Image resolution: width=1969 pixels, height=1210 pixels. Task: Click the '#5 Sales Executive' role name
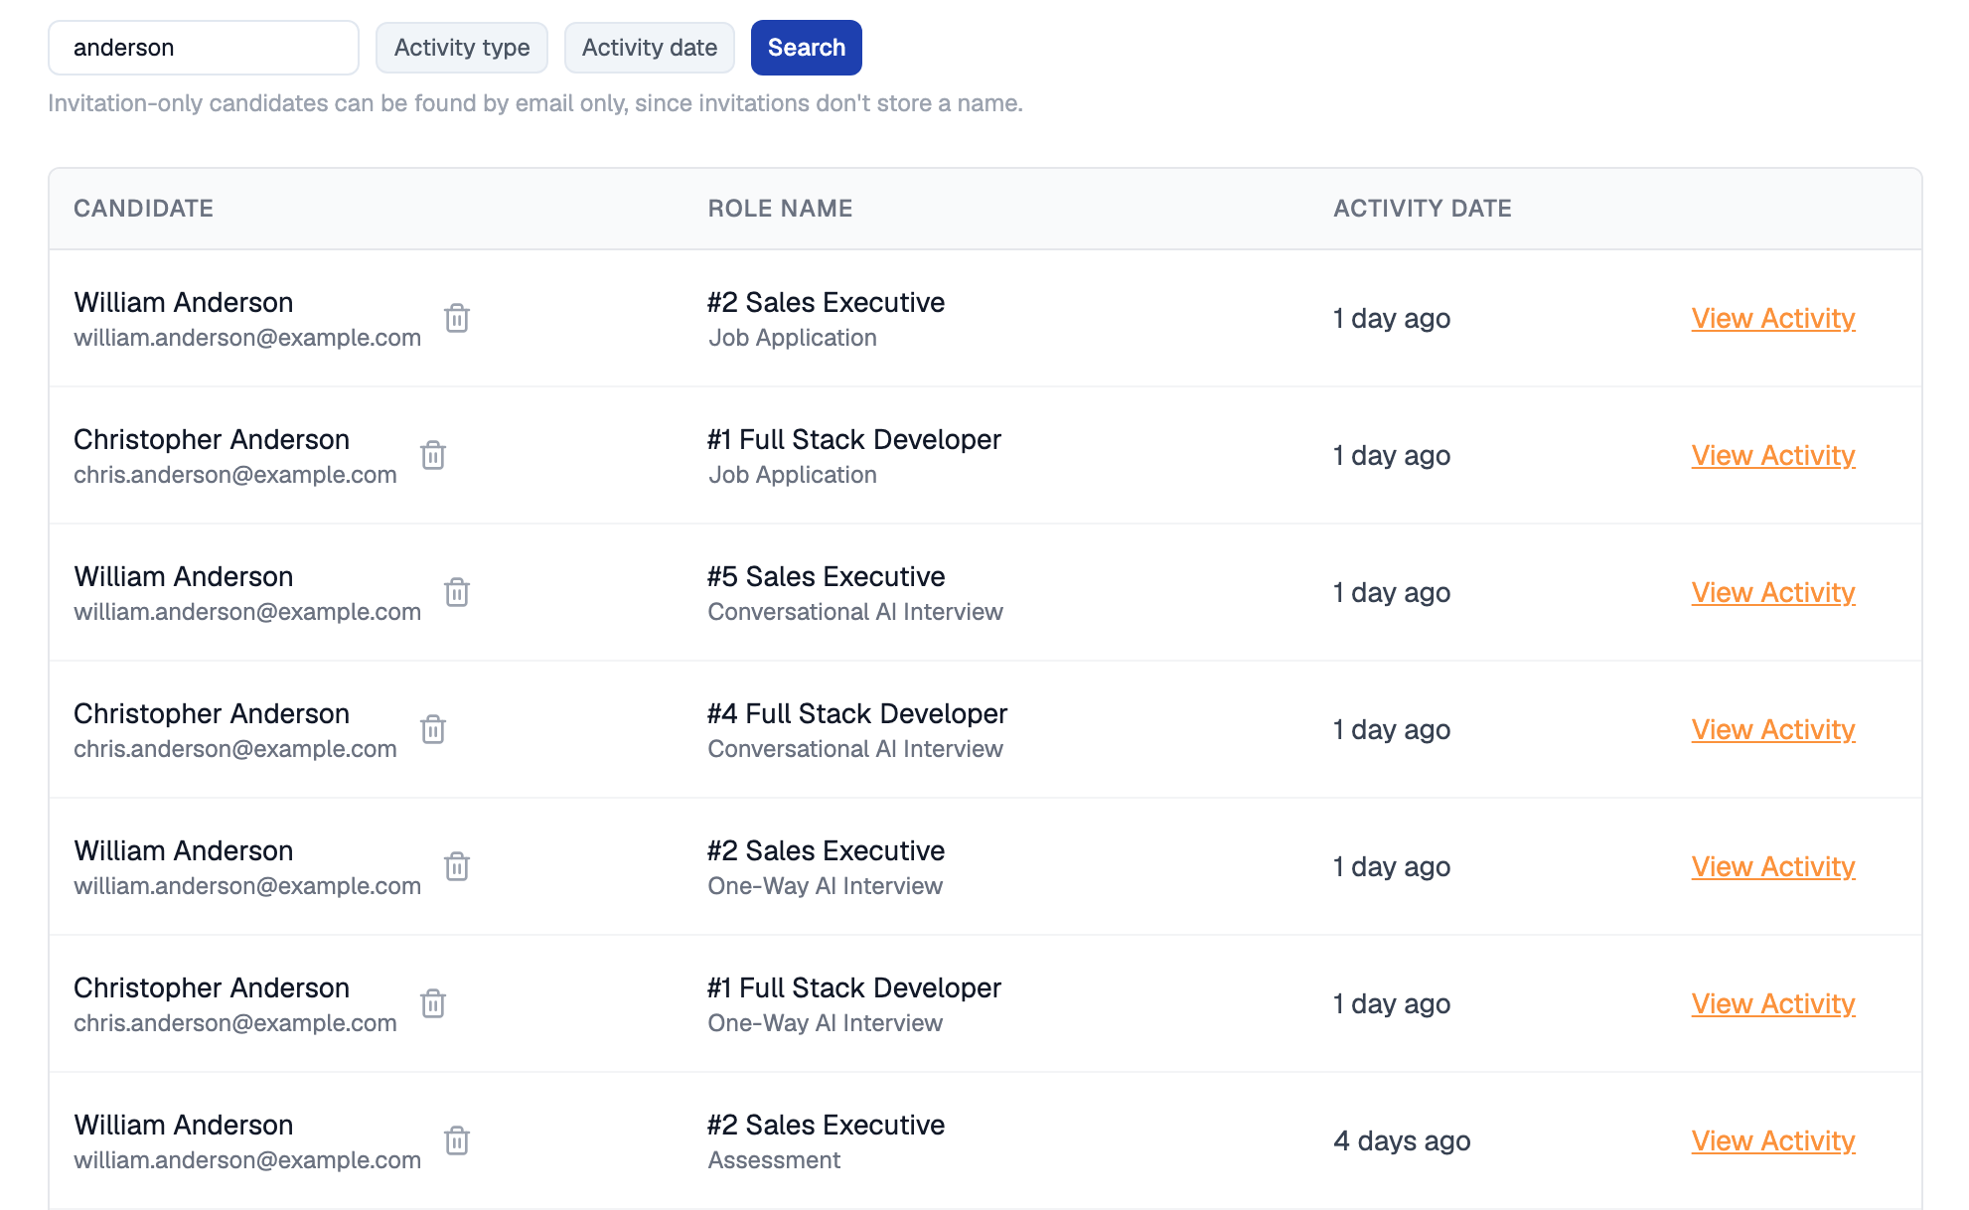point(827,576)
